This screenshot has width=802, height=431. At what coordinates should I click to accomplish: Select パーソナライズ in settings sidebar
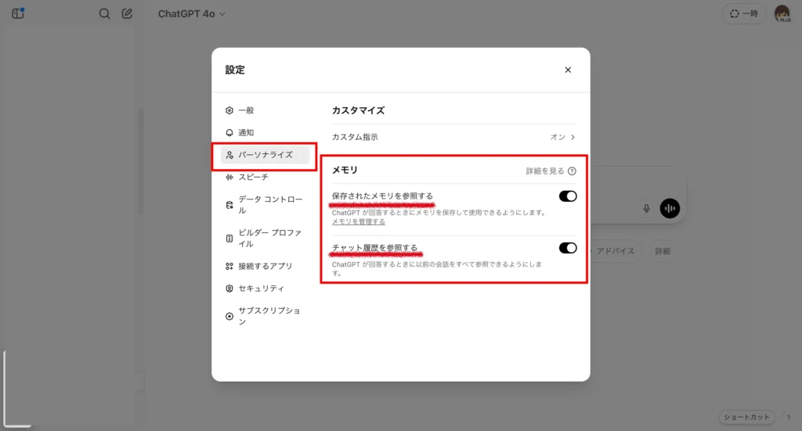point(265,155)
